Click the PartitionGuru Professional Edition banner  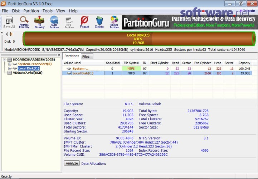click(x=190, y=22)
